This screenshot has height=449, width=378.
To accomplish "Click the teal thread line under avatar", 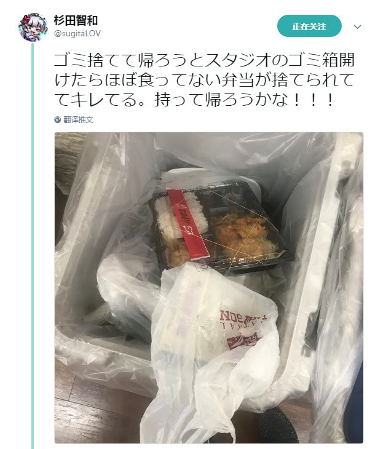I will (33, 245).
